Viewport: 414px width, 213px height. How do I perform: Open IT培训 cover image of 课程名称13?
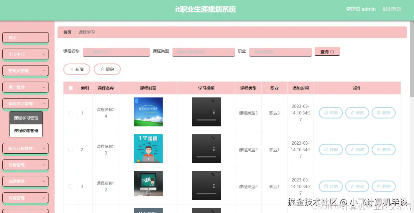148,149
